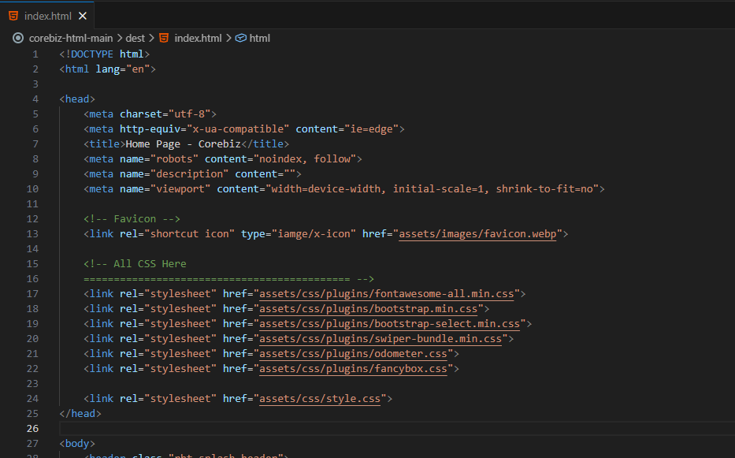Screen dimensions: 735x458
Task: Click the viewport content value text
Action: (432, 188)
